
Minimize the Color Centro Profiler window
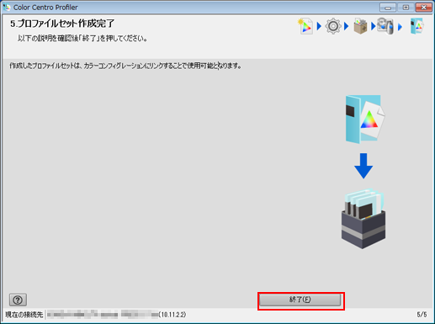click(x=388, y=8)
